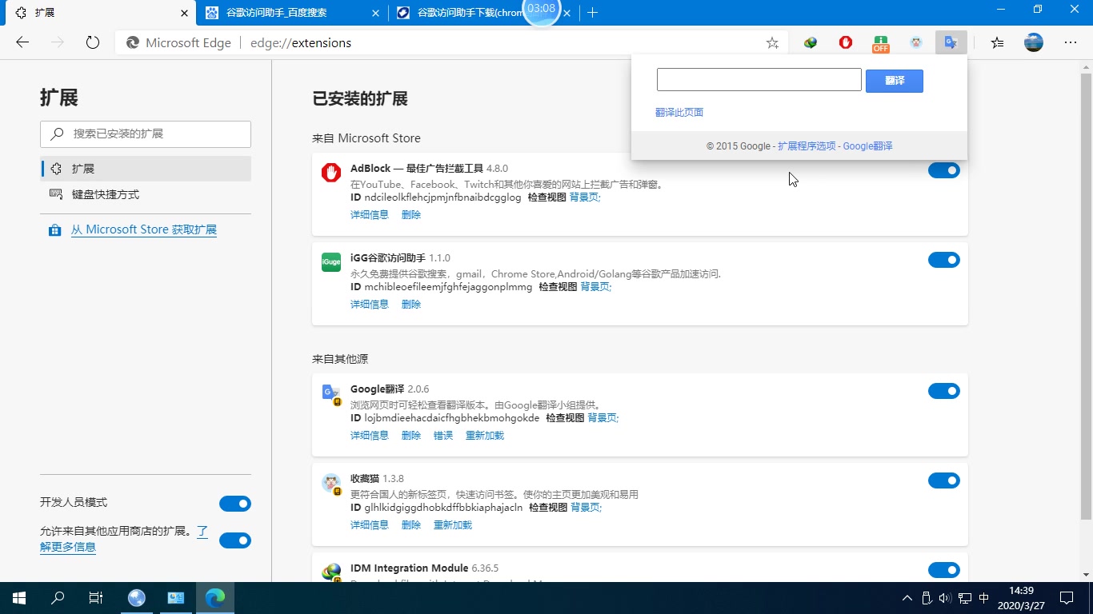This screenshot has width=1093, height=614.
Task: Open 扩展程序选项 link in popup
Action: pos(807,146)
